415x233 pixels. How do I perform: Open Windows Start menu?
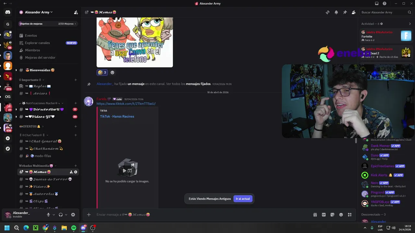(7, 228)
